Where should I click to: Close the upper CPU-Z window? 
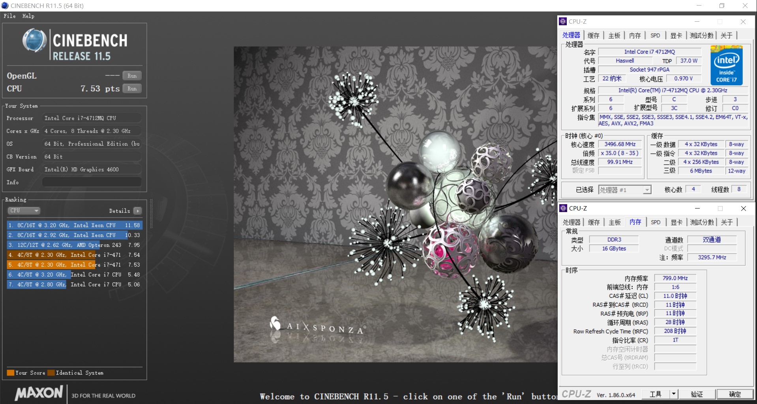[743, 22]
